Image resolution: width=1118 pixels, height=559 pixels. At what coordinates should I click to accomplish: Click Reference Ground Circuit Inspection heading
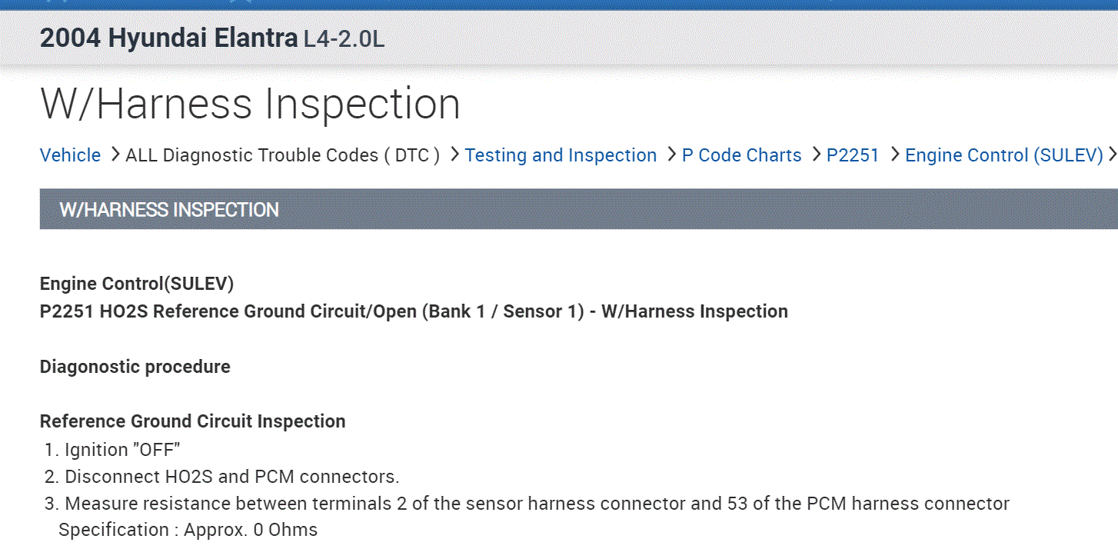[192, 421]
